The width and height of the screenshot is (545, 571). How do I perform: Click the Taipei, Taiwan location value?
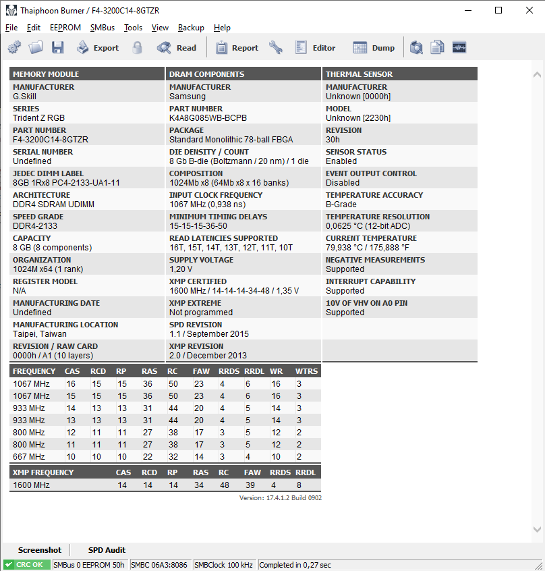click(40, 334)
